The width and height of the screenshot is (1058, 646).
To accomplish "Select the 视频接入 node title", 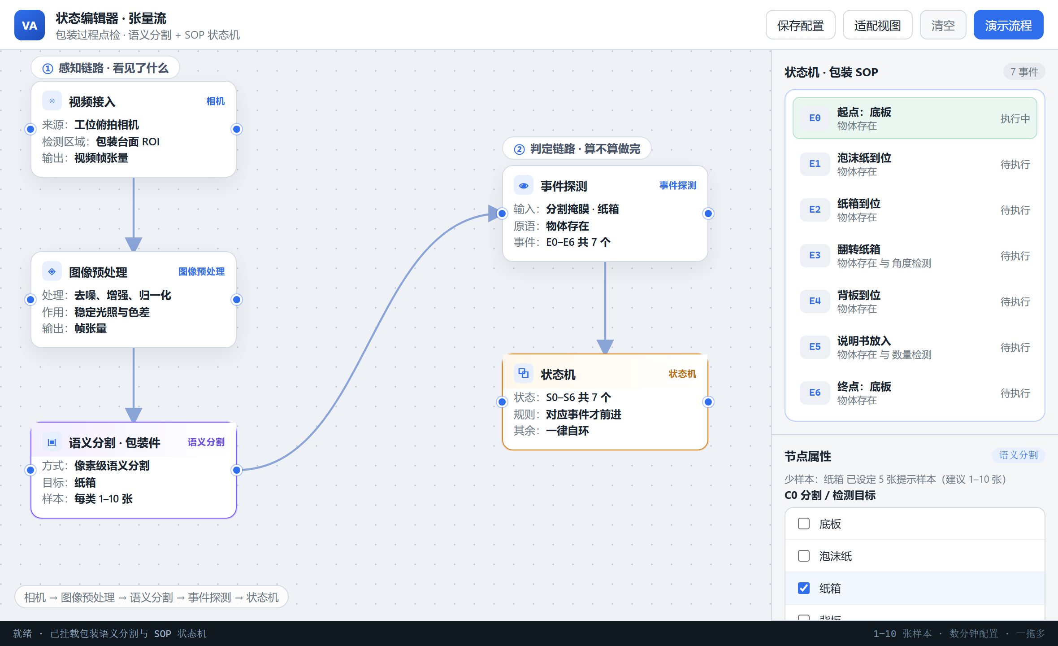I will pos(92,102).
